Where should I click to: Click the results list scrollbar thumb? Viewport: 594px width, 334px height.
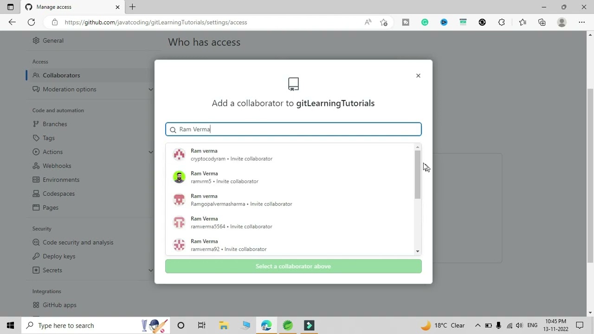(418, 174)
